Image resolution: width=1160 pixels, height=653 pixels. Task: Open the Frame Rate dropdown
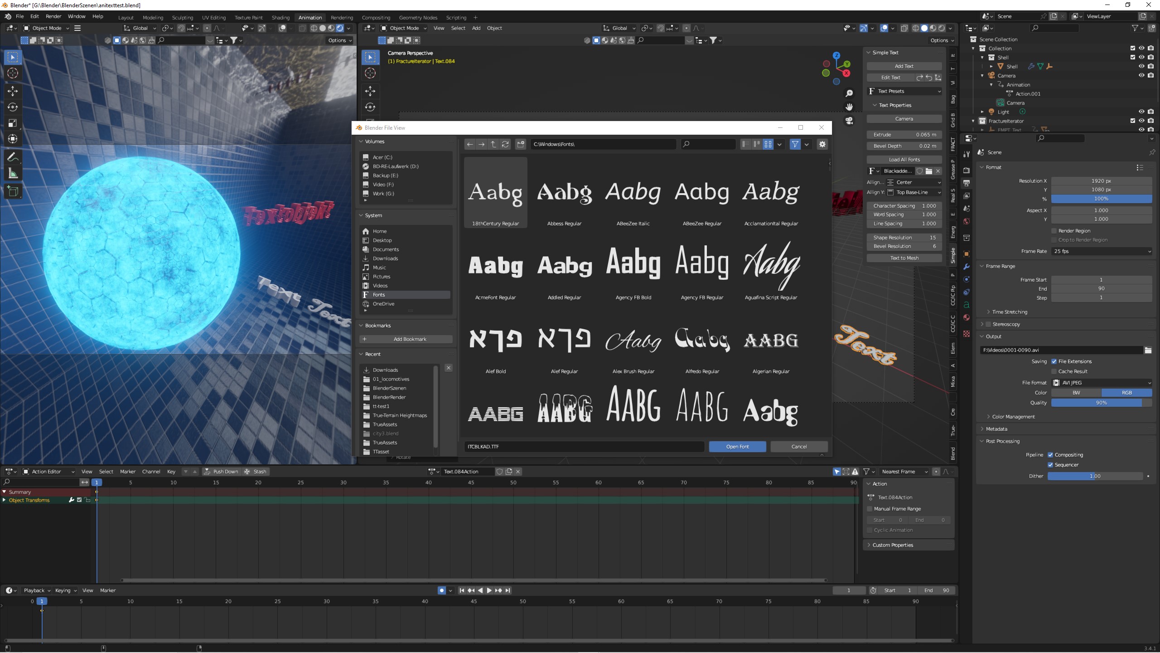1101,251
